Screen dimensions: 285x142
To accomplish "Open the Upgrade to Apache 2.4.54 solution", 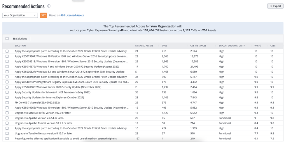I will coord(39,118).
